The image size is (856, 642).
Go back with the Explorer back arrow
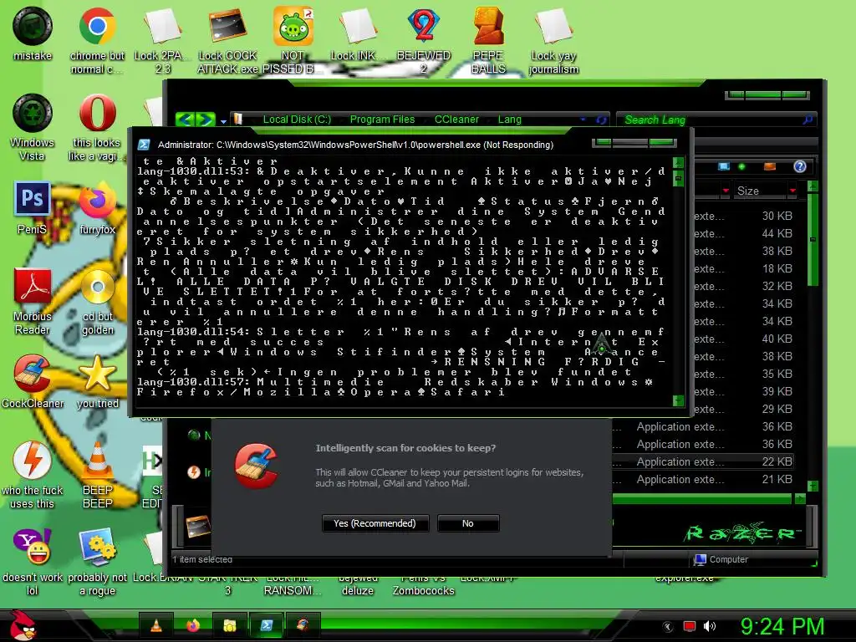(185, 119)
